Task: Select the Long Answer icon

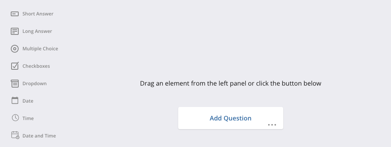Action: (x=15, y=31)
